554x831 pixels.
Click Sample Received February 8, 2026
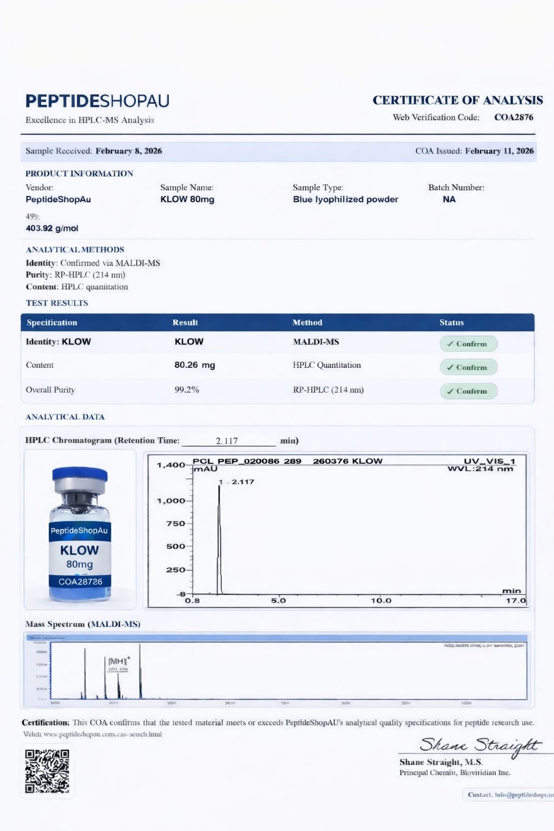coord(94,151)
